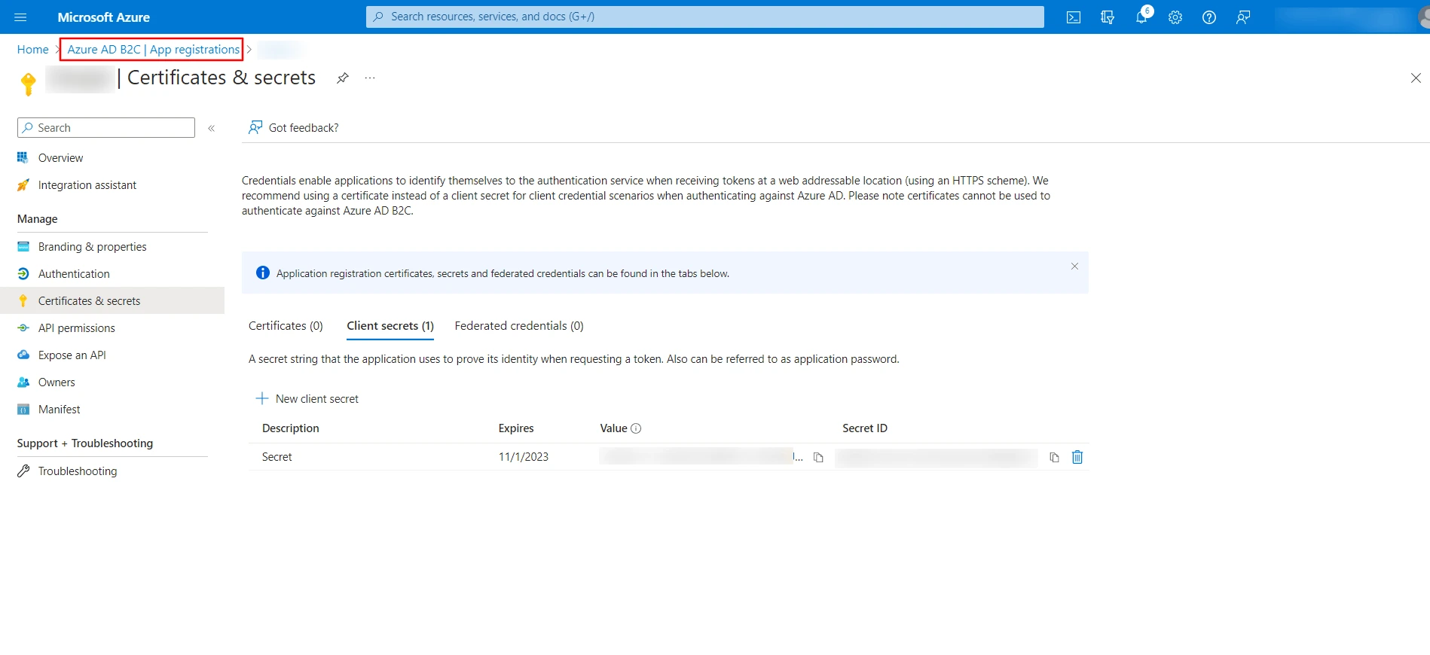The image size is (1430, 655).
Task: Go to Home breadcrumb
Action: (33, 50)
